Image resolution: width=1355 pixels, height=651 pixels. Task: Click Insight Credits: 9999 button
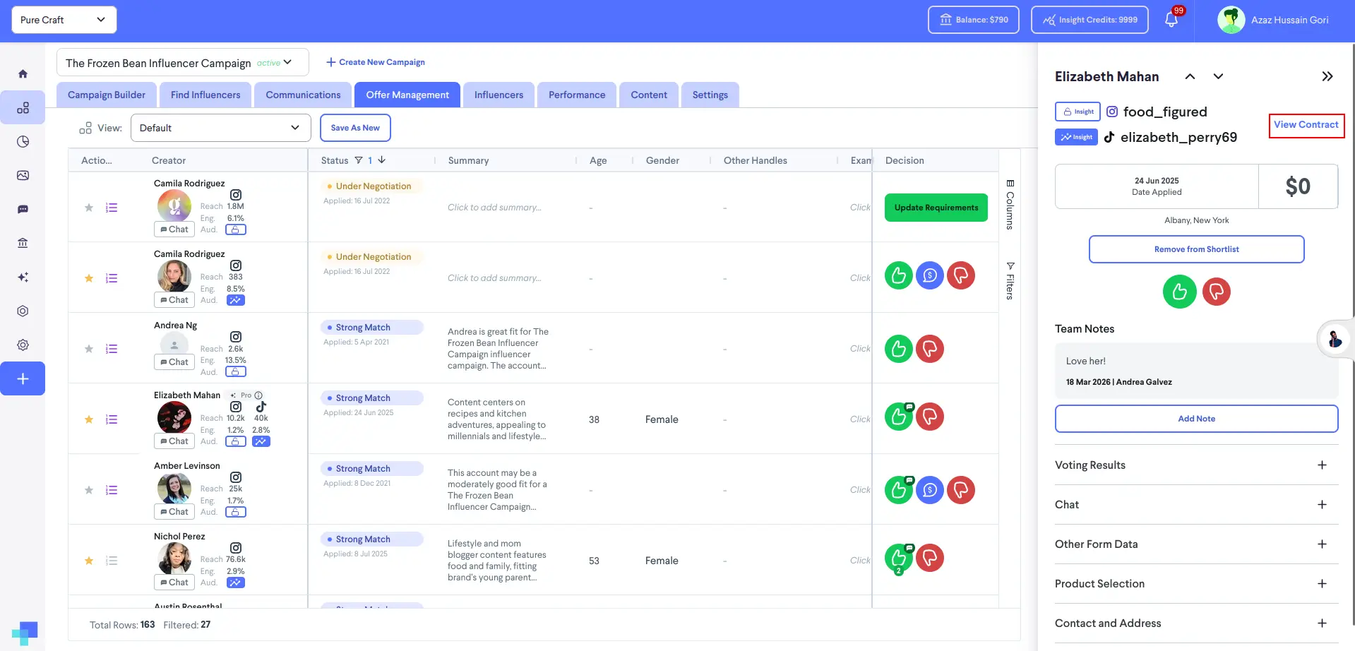(1090, 20)
